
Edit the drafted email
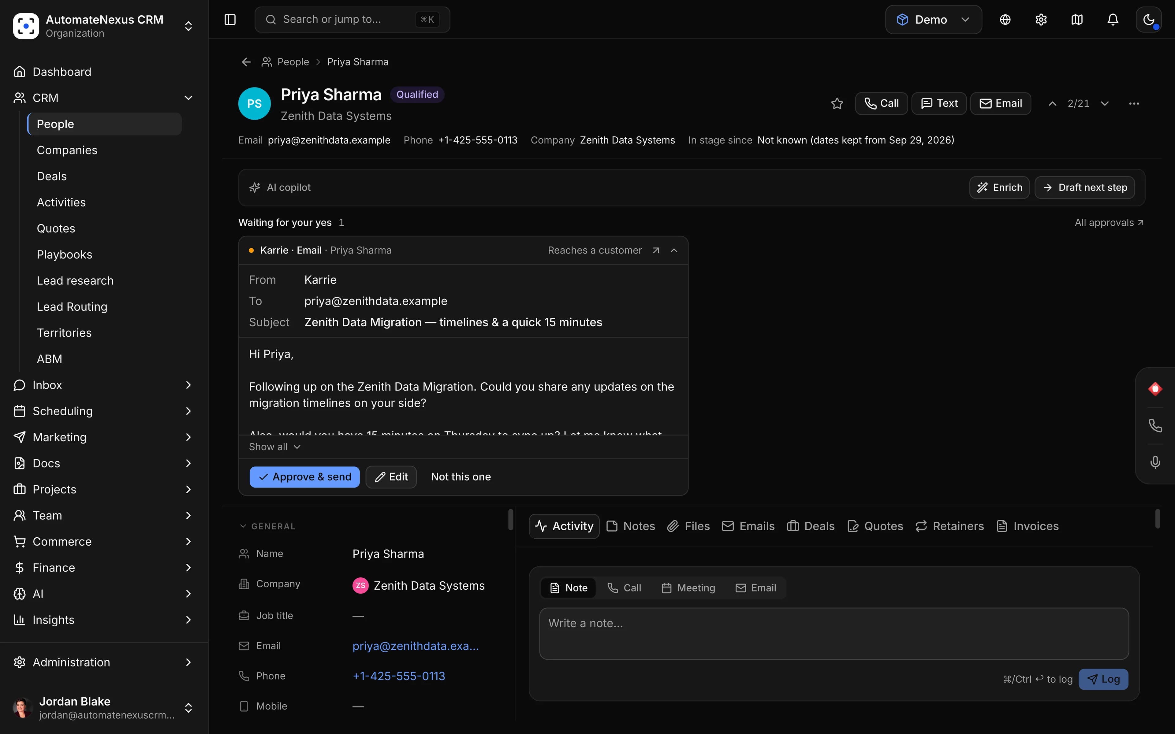pyautogui.click(x=391, y=477)
